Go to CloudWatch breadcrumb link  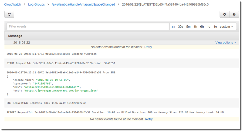coord(12,5)
